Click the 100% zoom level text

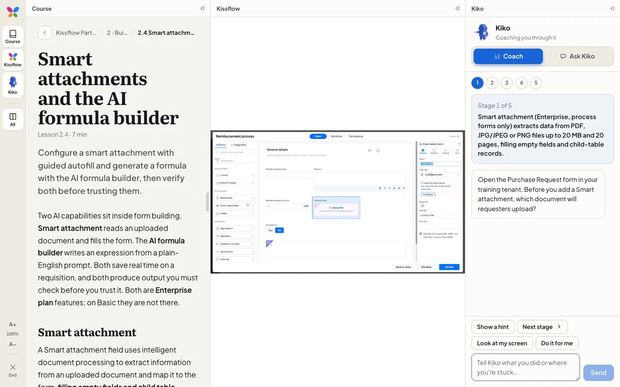pos(12,334)
